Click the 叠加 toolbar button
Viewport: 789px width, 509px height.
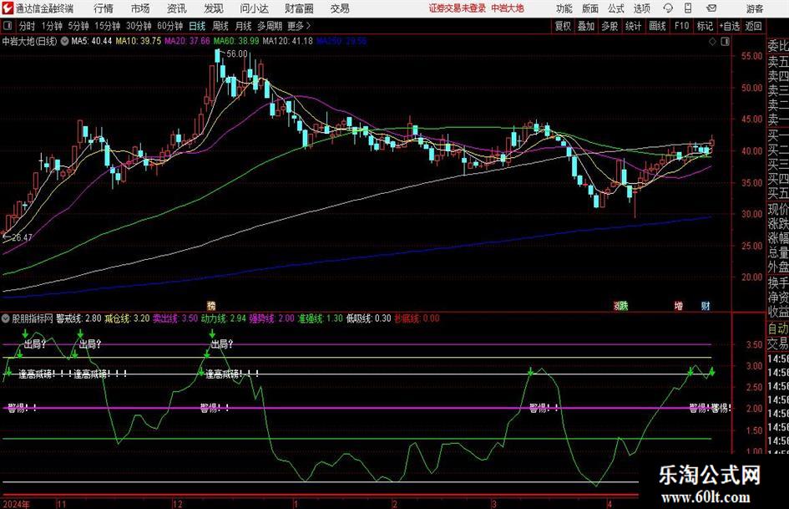pos(586,26)
